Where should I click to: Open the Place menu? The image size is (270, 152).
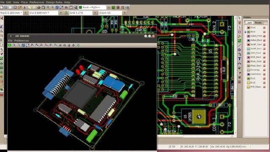[24, 2]
